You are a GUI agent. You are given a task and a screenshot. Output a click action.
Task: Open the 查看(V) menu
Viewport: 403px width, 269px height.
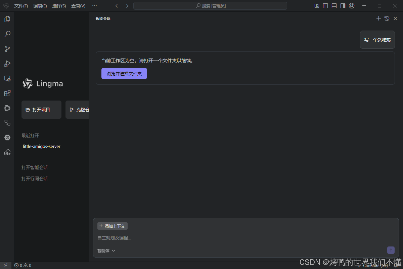coord(78,6)
